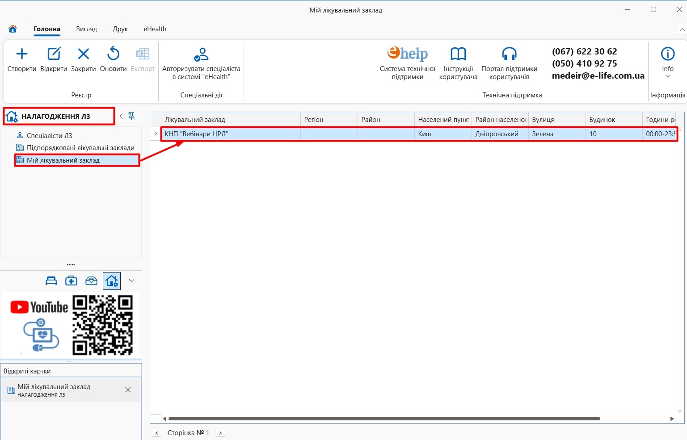
Task: Open the ehelp technical support system
Action: [407, 54]
